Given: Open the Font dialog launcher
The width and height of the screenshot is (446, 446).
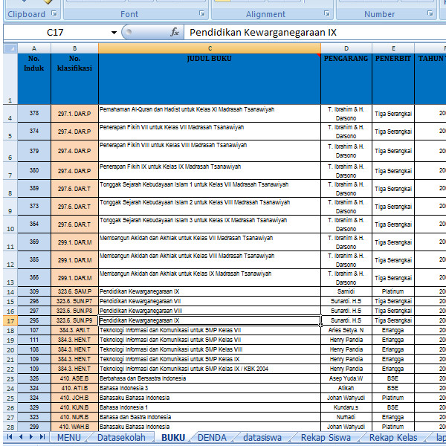Looking at the screenshot, I should 202,13.
